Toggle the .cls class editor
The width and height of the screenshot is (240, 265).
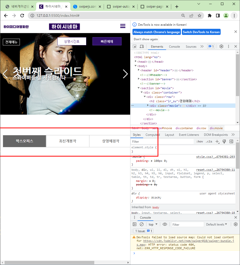click(209, 142)
